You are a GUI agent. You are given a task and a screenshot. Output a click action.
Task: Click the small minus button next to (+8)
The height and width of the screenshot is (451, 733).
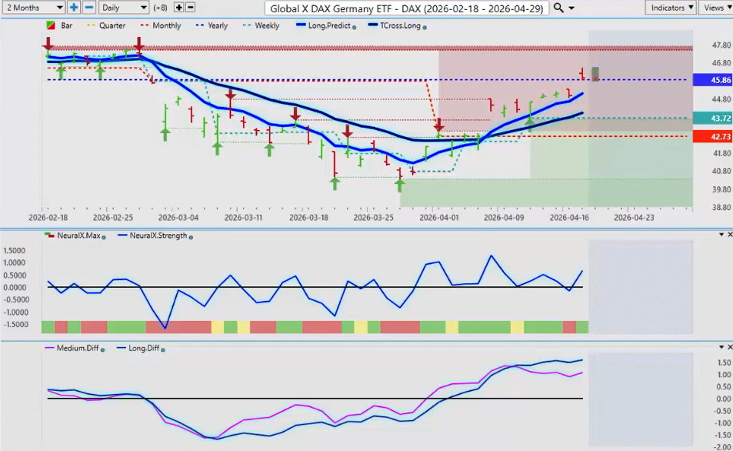click(x=191, y=7)
